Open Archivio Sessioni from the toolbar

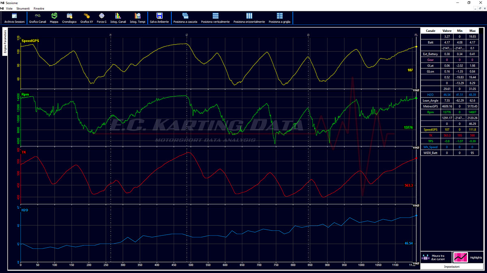click(14, 17)
